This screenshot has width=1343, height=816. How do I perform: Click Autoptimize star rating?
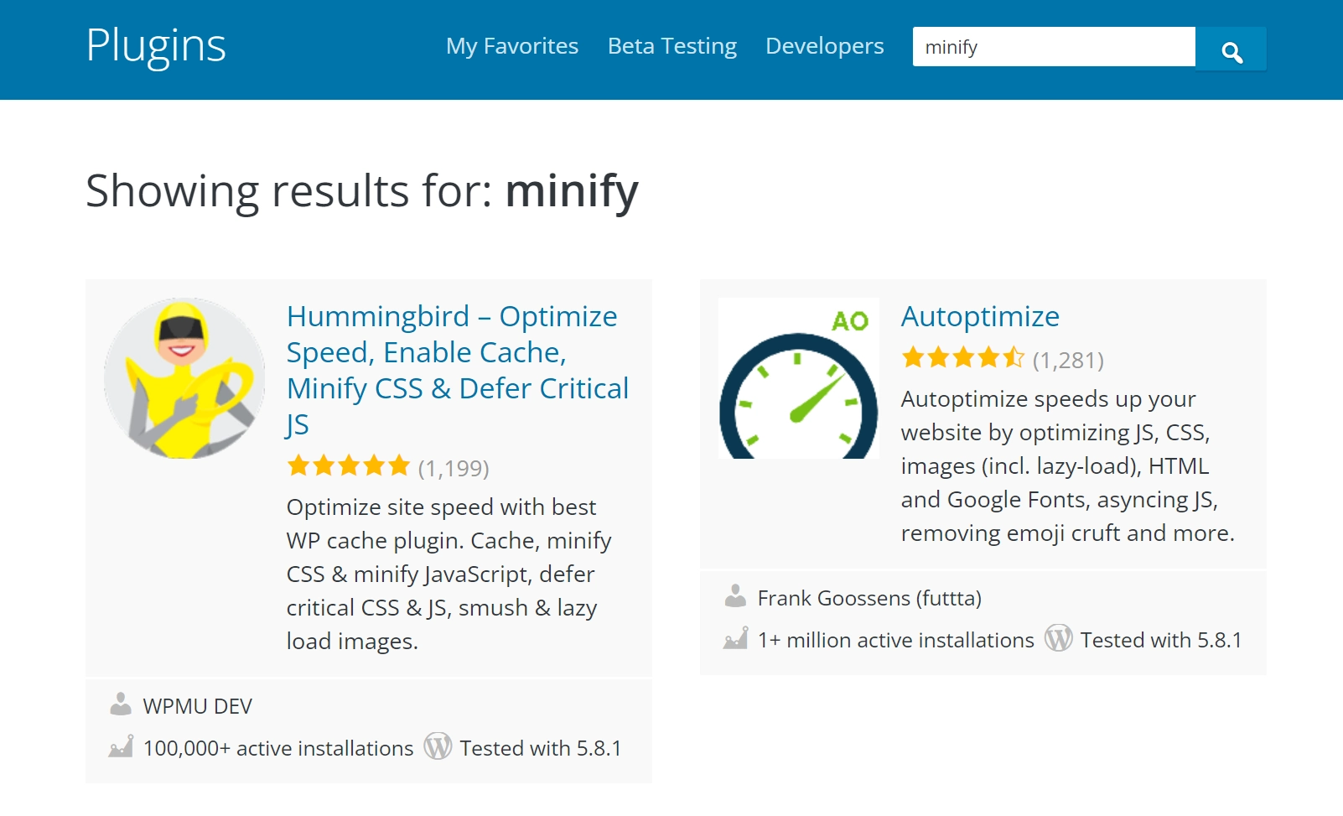963,358
